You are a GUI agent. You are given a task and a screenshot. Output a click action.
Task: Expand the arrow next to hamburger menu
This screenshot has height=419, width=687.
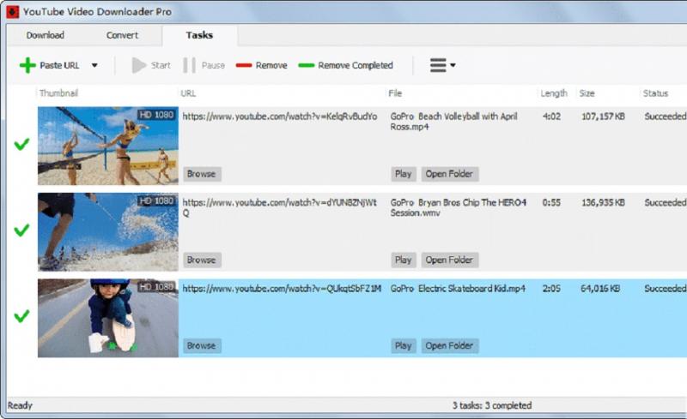[x=453, y=66]
